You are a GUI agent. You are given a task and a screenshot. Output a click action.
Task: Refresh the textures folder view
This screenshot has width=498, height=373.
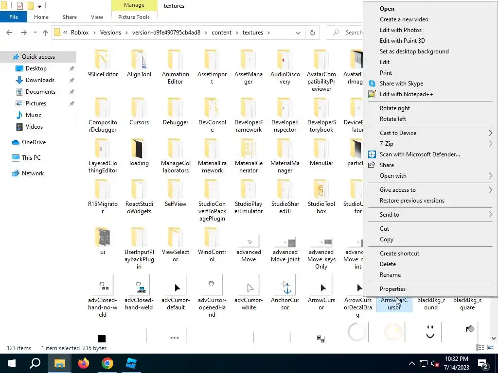click(313, 33)
